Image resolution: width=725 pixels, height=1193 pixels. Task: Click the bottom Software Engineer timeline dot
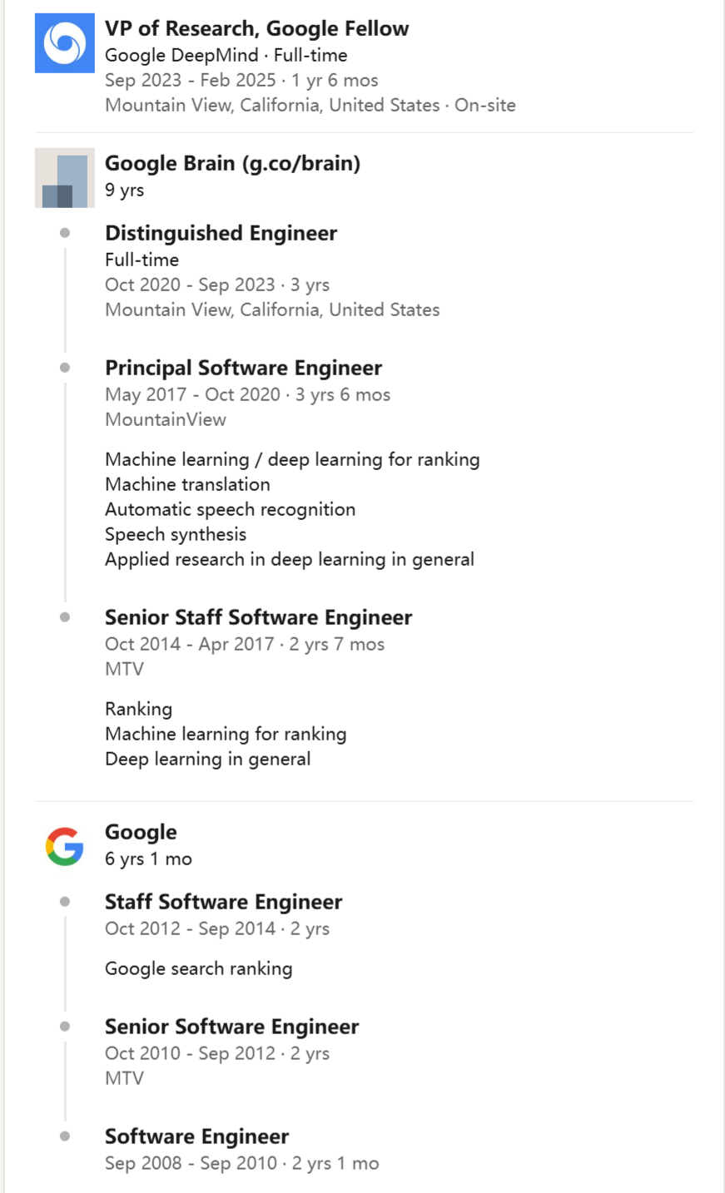click(x=65, y=1136)
